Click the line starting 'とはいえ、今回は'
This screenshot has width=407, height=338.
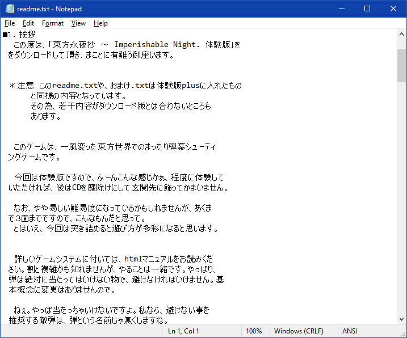tap(116, 229)
